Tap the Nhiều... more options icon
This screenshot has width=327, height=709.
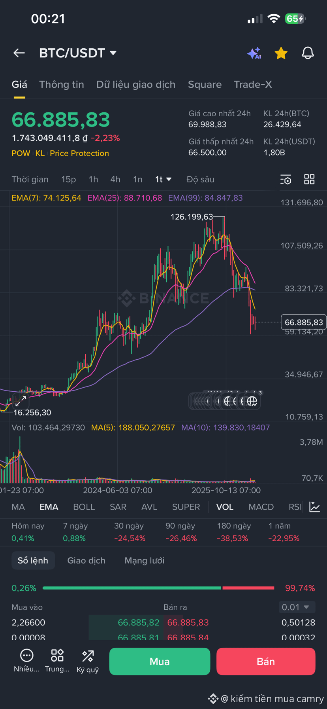[x=26, y=661]
